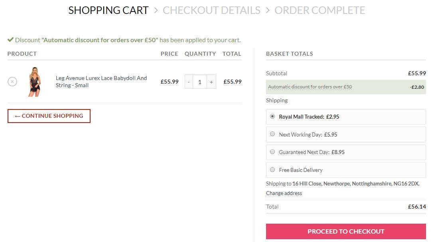Proceed to checkout

[346, 231]
